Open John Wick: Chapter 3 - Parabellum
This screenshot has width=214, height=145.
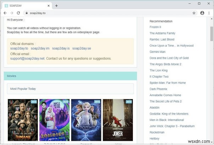172,126
